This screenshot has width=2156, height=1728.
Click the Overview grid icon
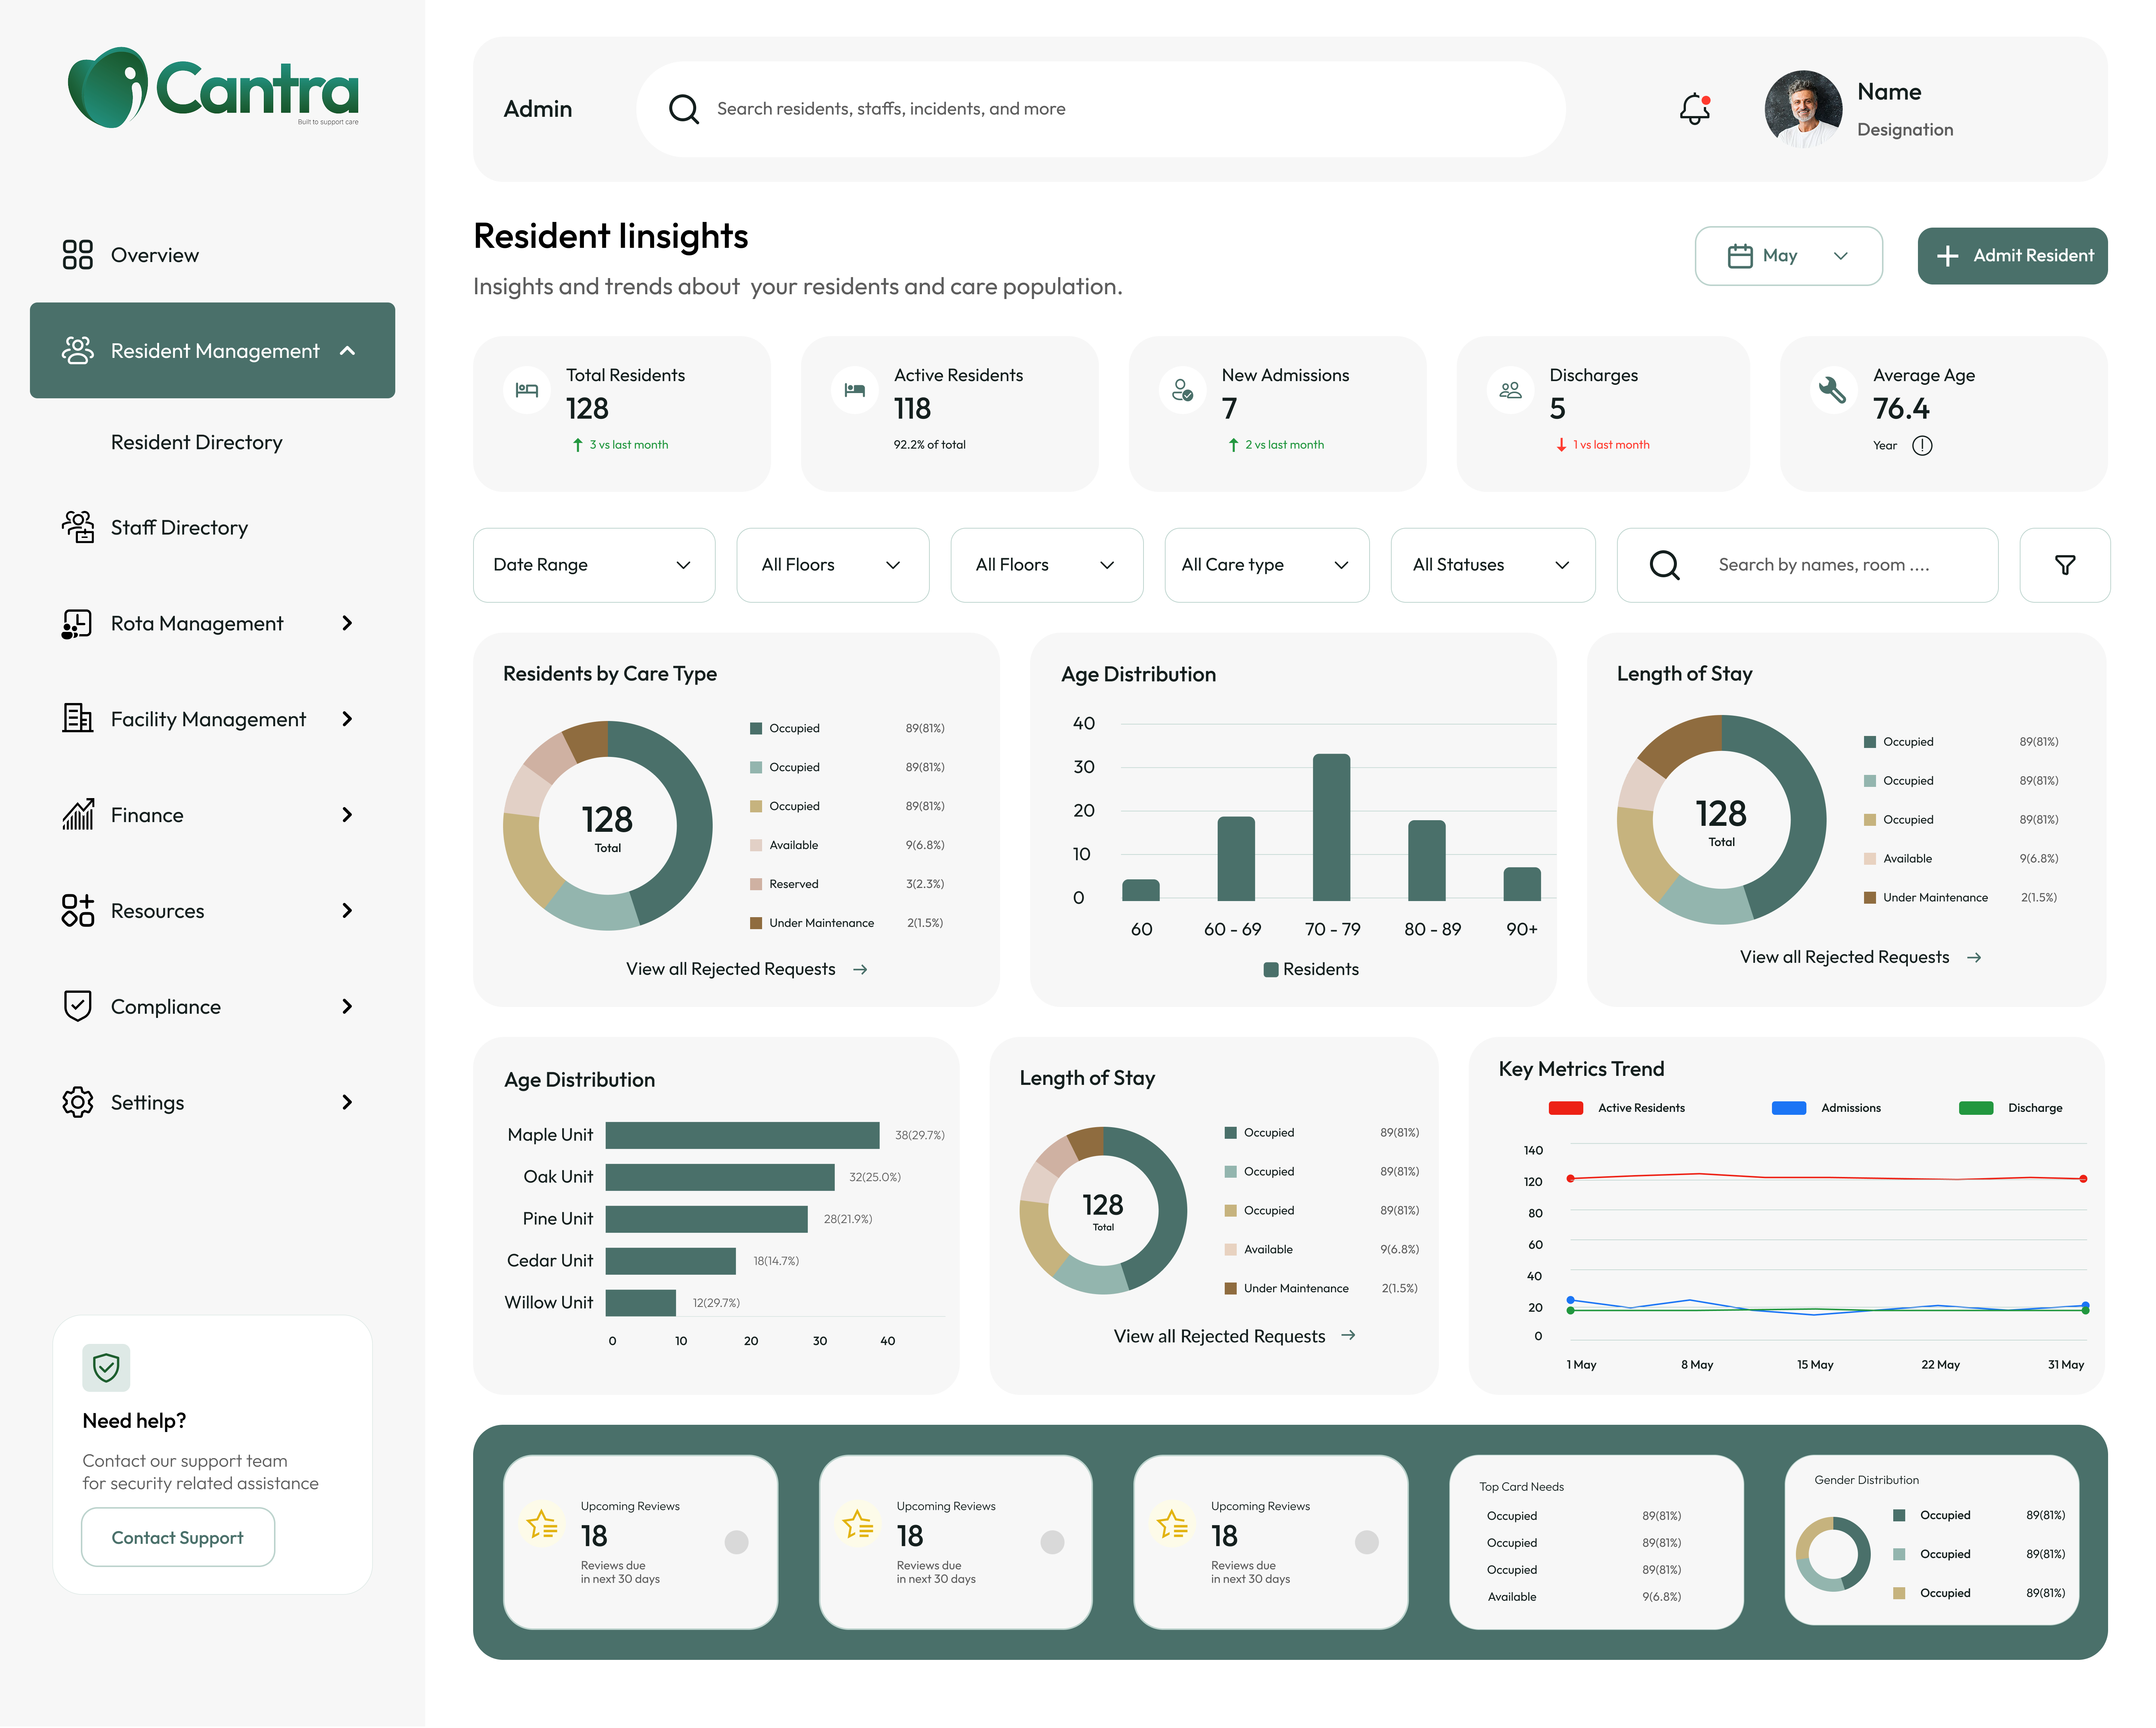click(77, 254)
